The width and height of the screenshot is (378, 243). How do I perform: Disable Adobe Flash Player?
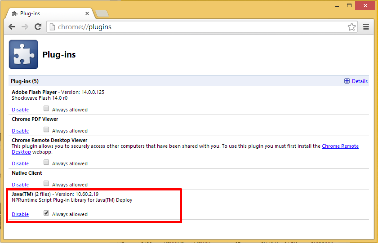coord(20,110)
